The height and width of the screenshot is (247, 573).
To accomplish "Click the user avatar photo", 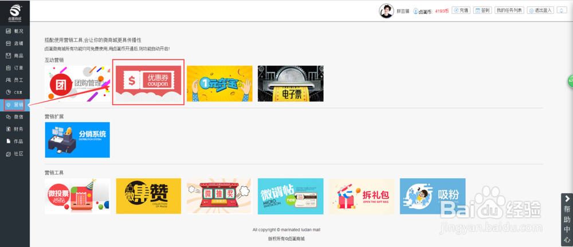I will [x=386, y=11].
